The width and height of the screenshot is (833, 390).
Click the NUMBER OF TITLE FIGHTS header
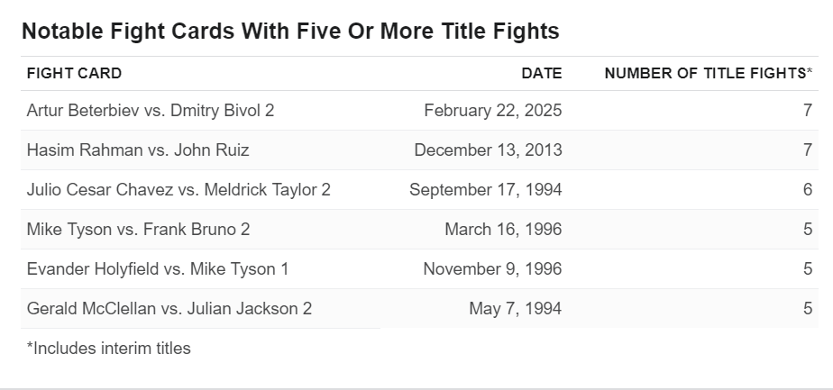point(709,73)
